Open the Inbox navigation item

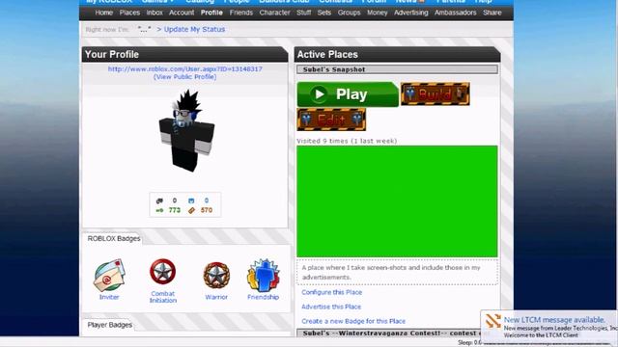(154, 13)
